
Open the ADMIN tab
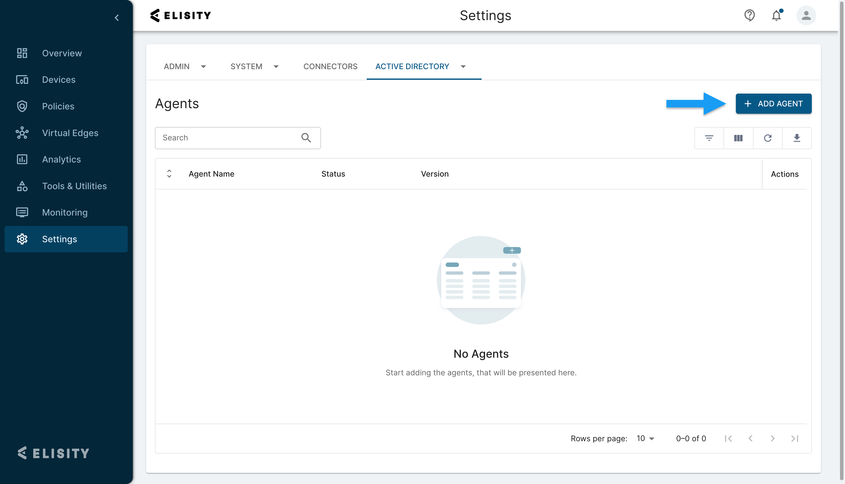coord(177,66)
